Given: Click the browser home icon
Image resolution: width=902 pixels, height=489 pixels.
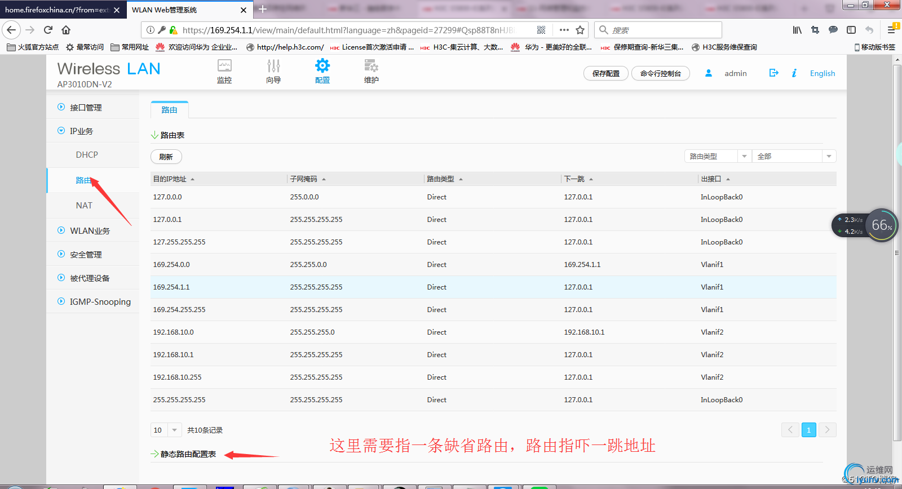Looking at the screenshot, I should tap(66, 30).
